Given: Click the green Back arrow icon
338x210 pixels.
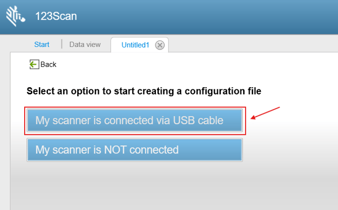Looking at the screenshot, I should click(34, 64).
